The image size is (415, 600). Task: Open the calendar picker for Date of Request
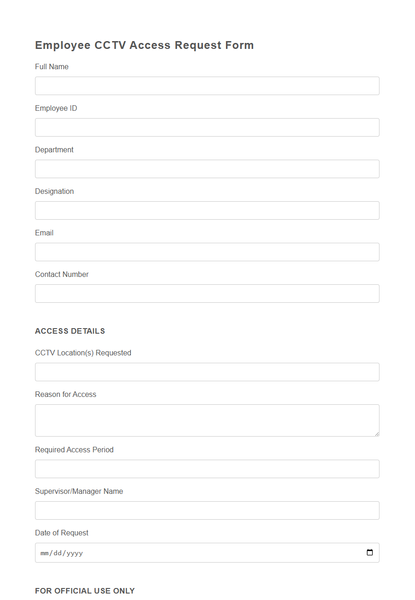(x=369, y=552)
